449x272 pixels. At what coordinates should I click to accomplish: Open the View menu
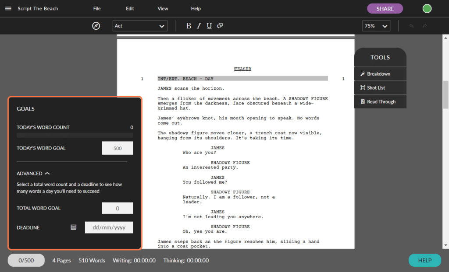(x=163, y=9)
